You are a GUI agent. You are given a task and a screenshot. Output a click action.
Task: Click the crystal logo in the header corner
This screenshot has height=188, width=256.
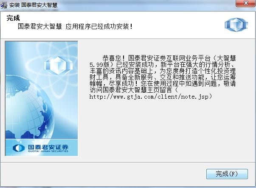coord(236,25)
